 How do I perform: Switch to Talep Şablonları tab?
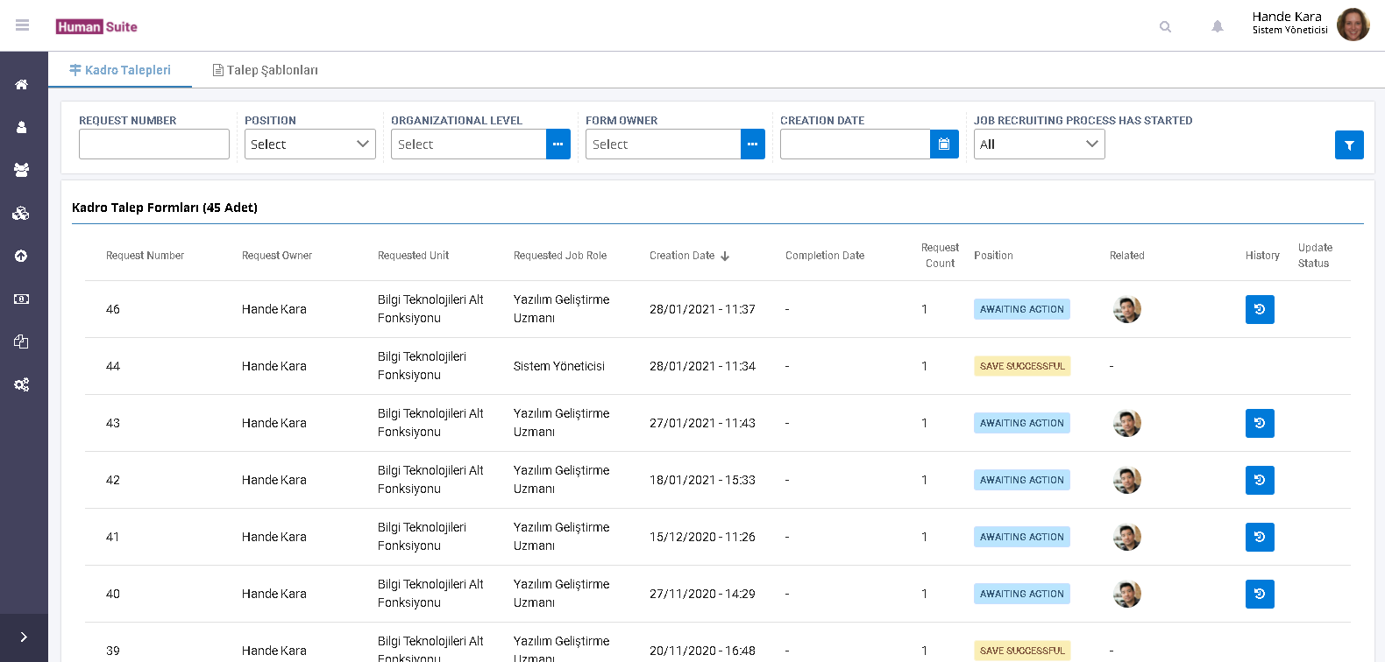coord(266,70)
